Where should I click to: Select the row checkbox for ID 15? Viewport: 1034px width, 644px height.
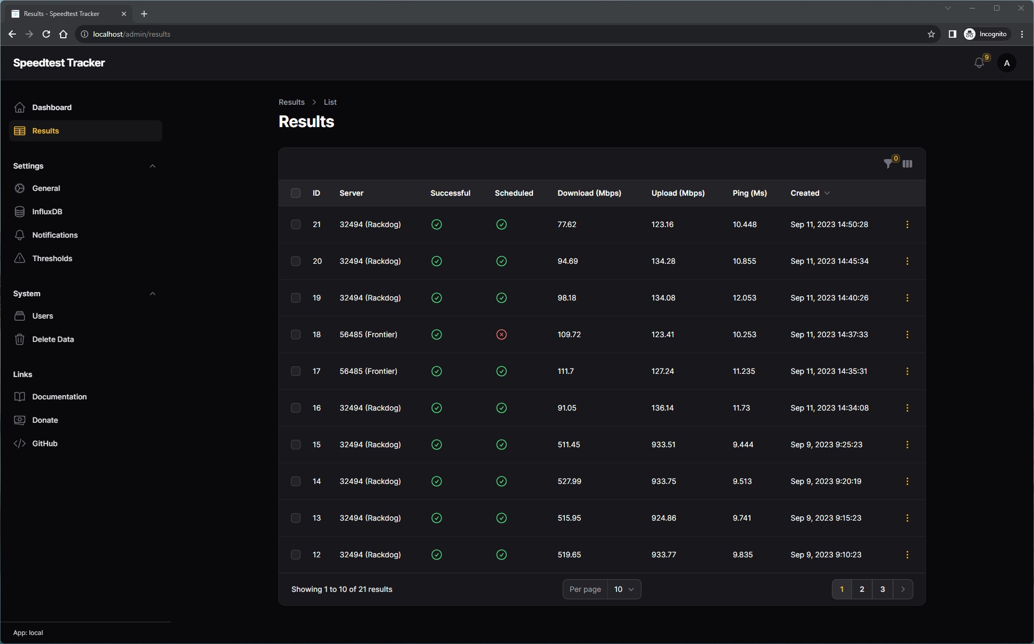296,445
